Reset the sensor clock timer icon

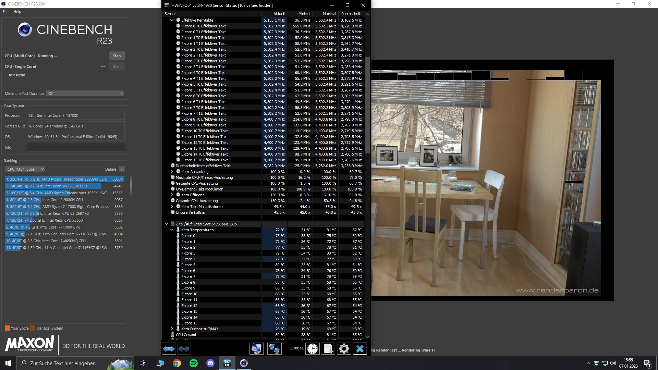click(x=312, y=349)
